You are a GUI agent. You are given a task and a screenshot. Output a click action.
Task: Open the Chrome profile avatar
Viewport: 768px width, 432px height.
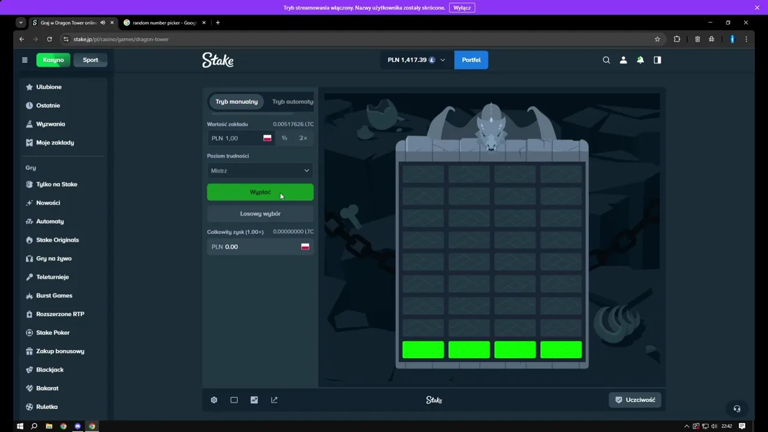pos(732,39)
